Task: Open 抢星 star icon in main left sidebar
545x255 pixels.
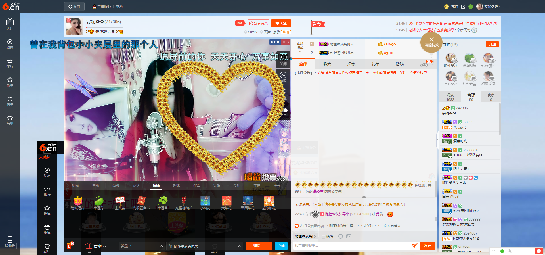Action: (10, 82)
